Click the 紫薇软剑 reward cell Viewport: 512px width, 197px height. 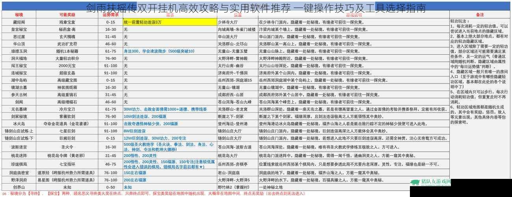coord(67,116)
